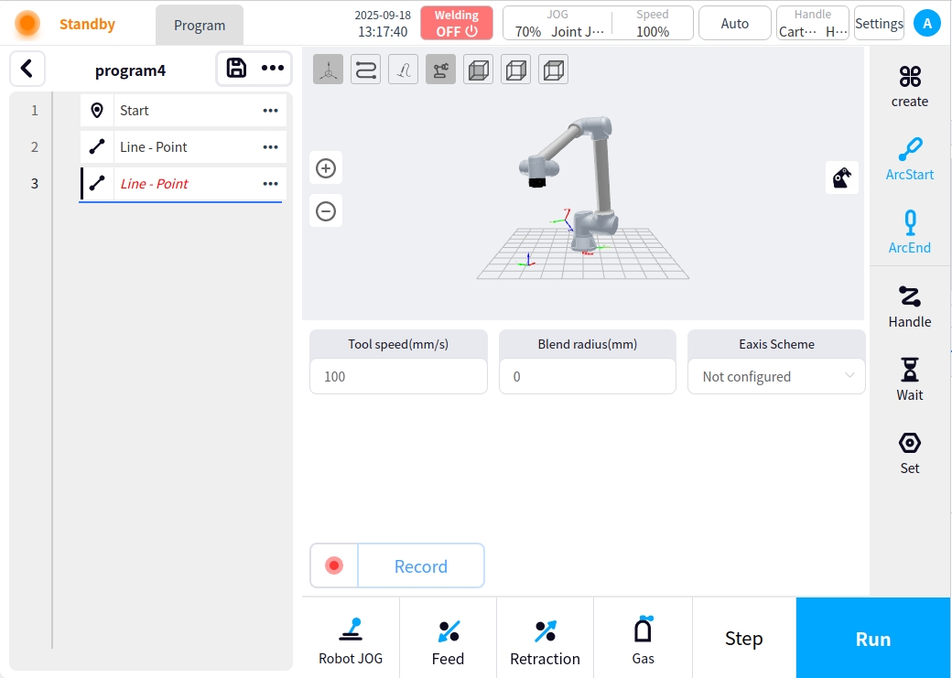952x678 pixels.
Task: Open Robot JOG joystick control
Action: coord(351,640)
